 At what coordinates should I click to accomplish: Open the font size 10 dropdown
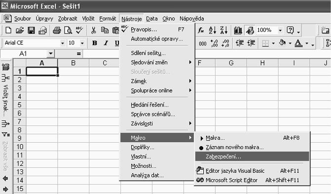[82, 43]
